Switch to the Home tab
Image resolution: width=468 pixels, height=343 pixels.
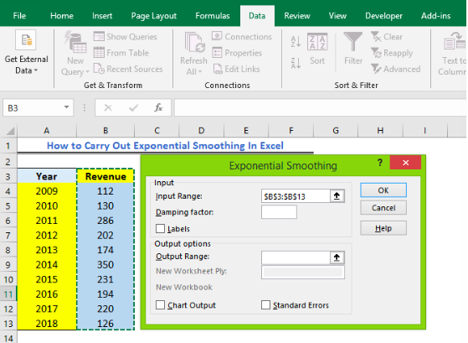point(62,16)
